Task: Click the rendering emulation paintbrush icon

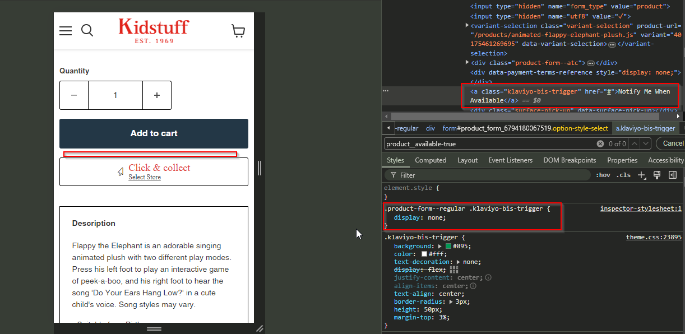Action: pyautogui.click(x=657, y=175)
